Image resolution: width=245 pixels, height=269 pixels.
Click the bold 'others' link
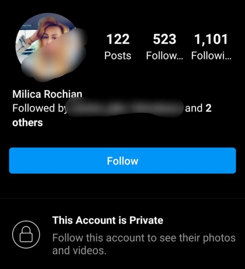point(28,122)
